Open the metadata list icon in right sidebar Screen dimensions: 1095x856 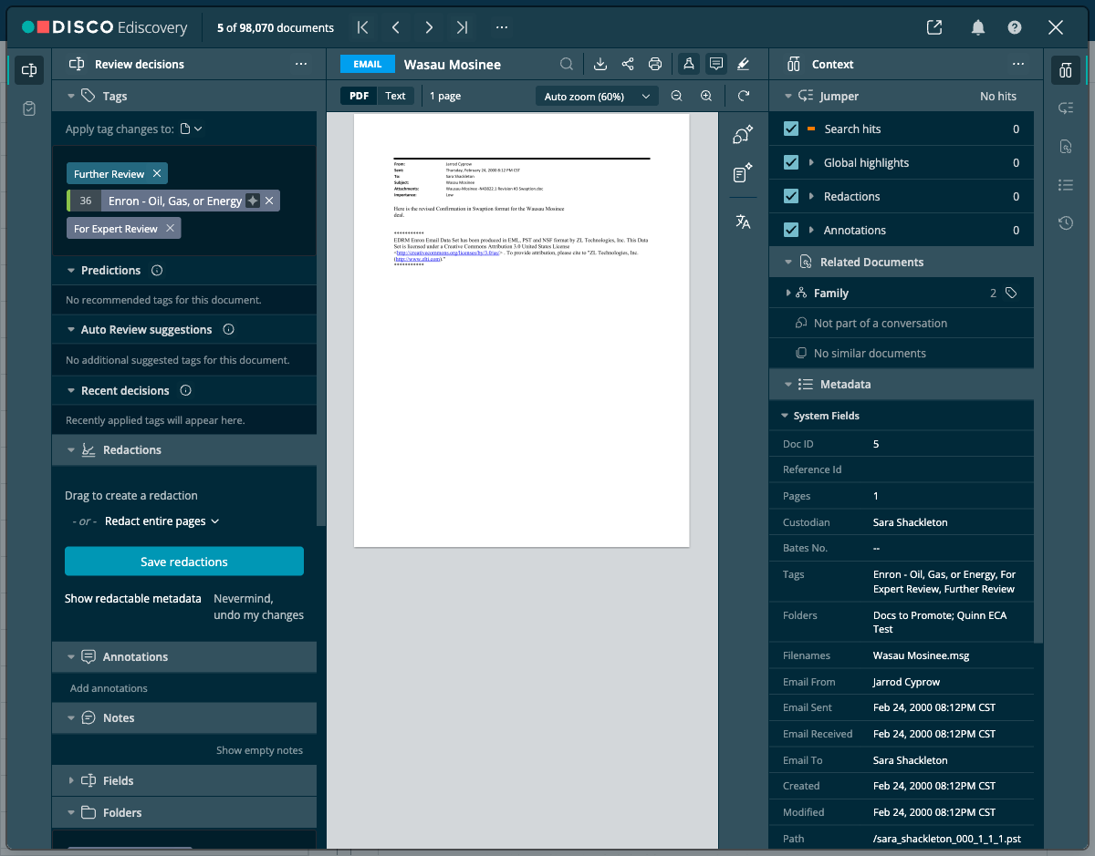pos(1066,185)
